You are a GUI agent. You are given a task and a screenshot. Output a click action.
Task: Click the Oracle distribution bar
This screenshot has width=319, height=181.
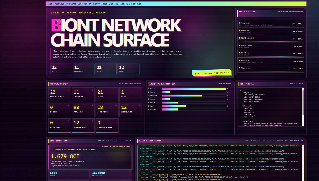coord(170,102)
